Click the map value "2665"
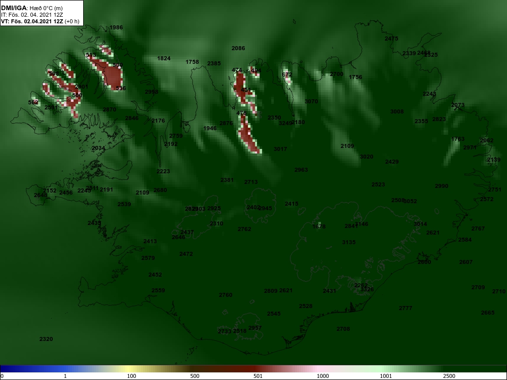The image size is (507, 380). 488,313
